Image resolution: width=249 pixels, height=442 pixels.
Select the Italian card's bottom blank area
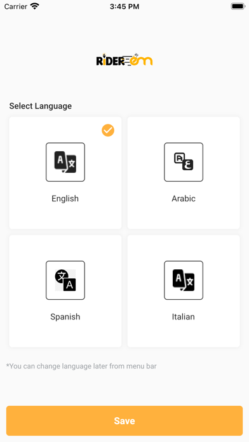point(184,334)
